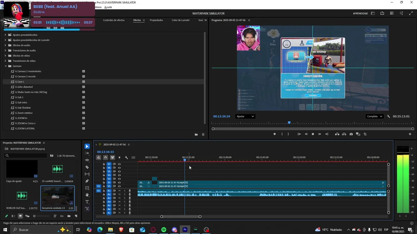Screen dimensions: 417x234
Task: Toggle insert sequences as nests button
Action: pos(98,158)
